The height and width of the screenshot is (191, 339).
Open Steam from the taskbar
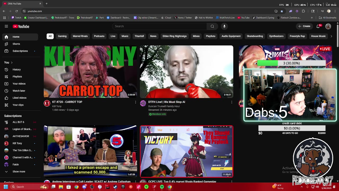(x=115, y=187)
